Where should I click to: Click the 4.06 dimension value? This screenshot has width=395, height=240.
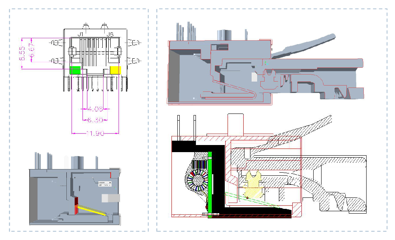tap(95, 108)
